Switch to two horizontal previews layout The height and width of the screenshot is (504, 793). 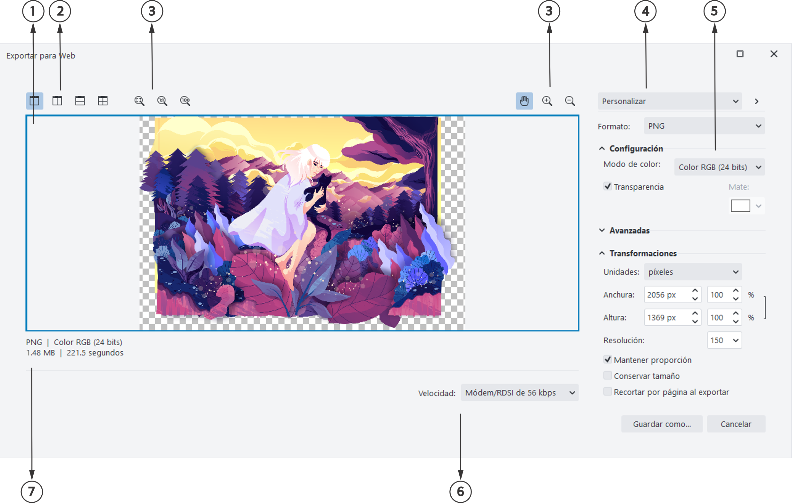point(80,101)
